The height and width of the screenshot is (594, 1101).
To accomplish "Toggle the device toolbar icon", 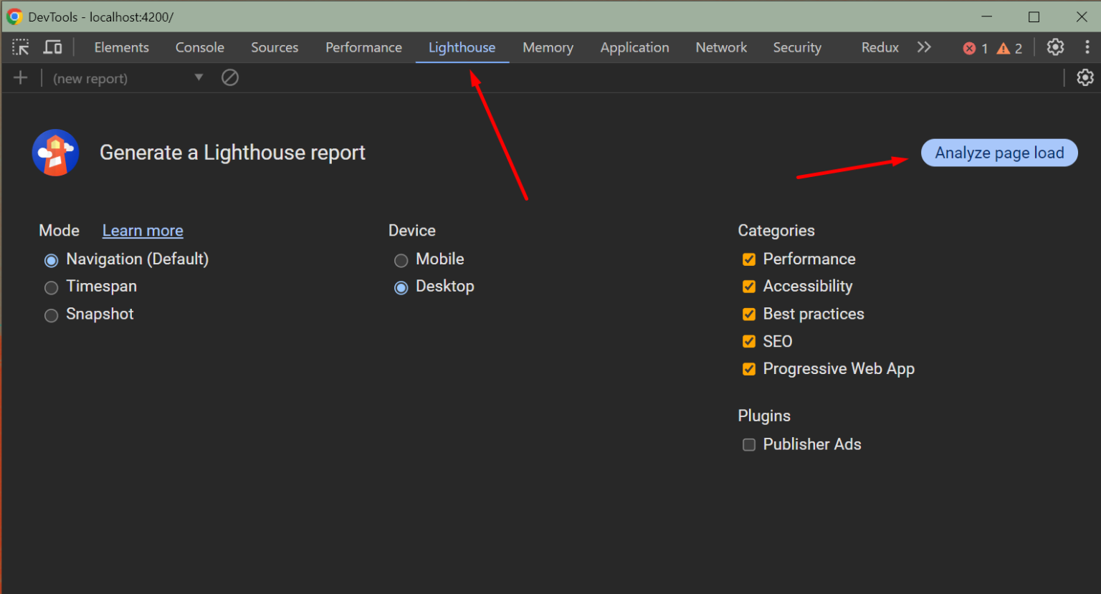I will pos(52,47).
